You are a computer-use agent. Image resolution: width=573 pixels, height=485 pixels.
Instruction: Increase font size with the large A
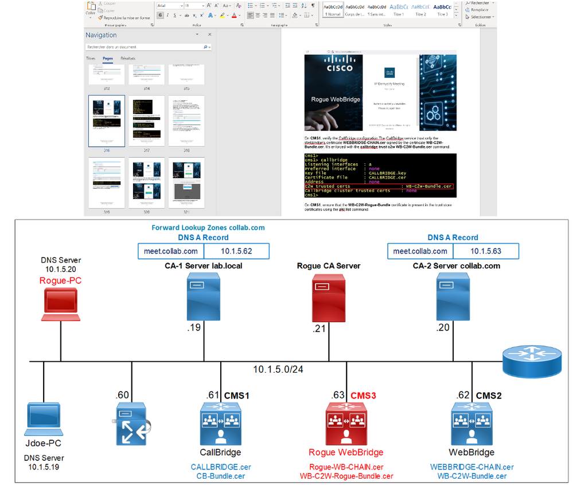(x=209, y=6)
